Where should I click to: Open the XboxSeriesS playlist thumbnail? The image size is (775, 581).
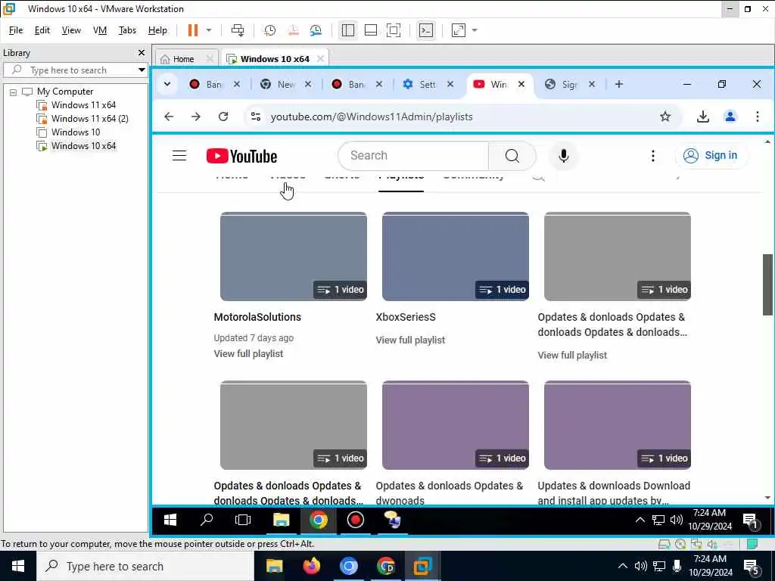(x=455, y=256)
